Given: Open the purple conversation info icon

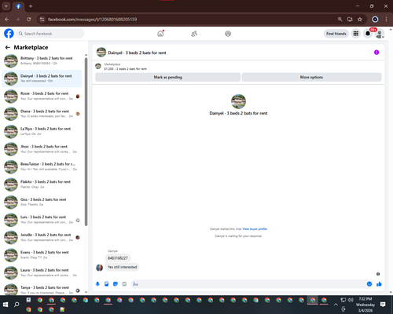Looking at the screenshot, I should coord(376,53).
